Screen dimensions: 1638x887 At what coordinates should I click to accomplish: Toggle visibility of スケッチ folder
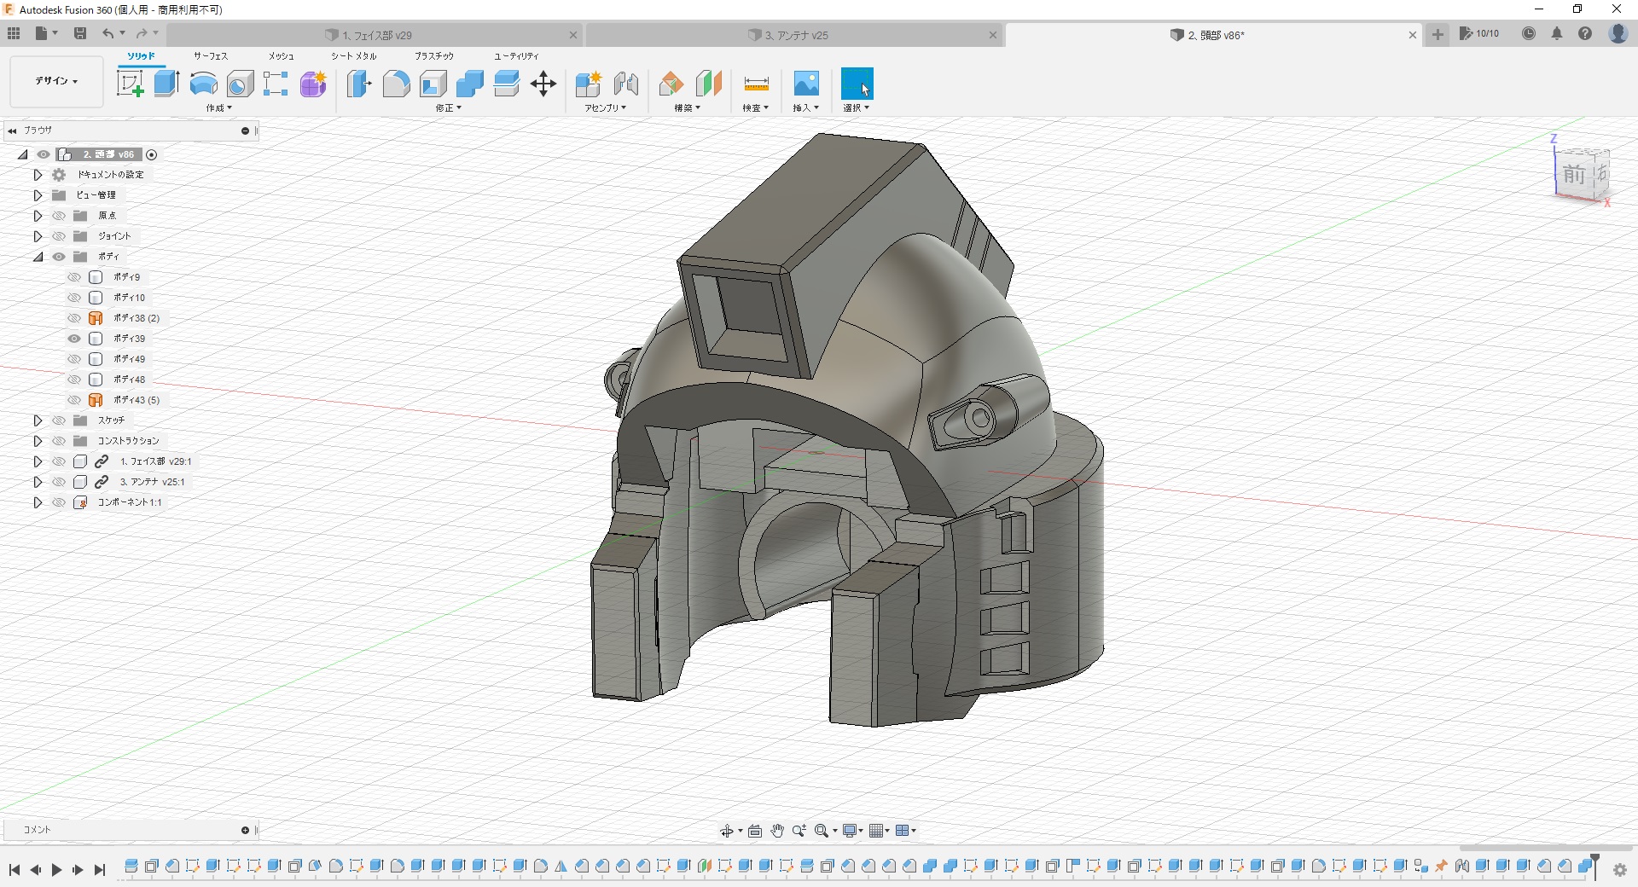click(59, 420)
